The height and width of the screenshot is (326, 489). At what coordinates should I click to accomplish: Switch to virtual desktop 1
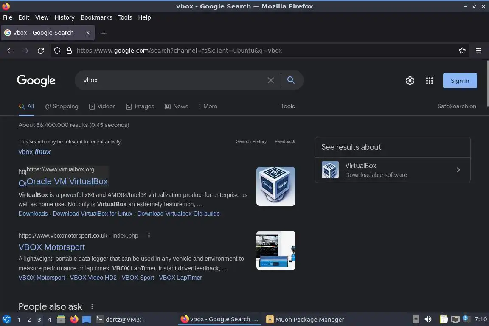[19, 320]
